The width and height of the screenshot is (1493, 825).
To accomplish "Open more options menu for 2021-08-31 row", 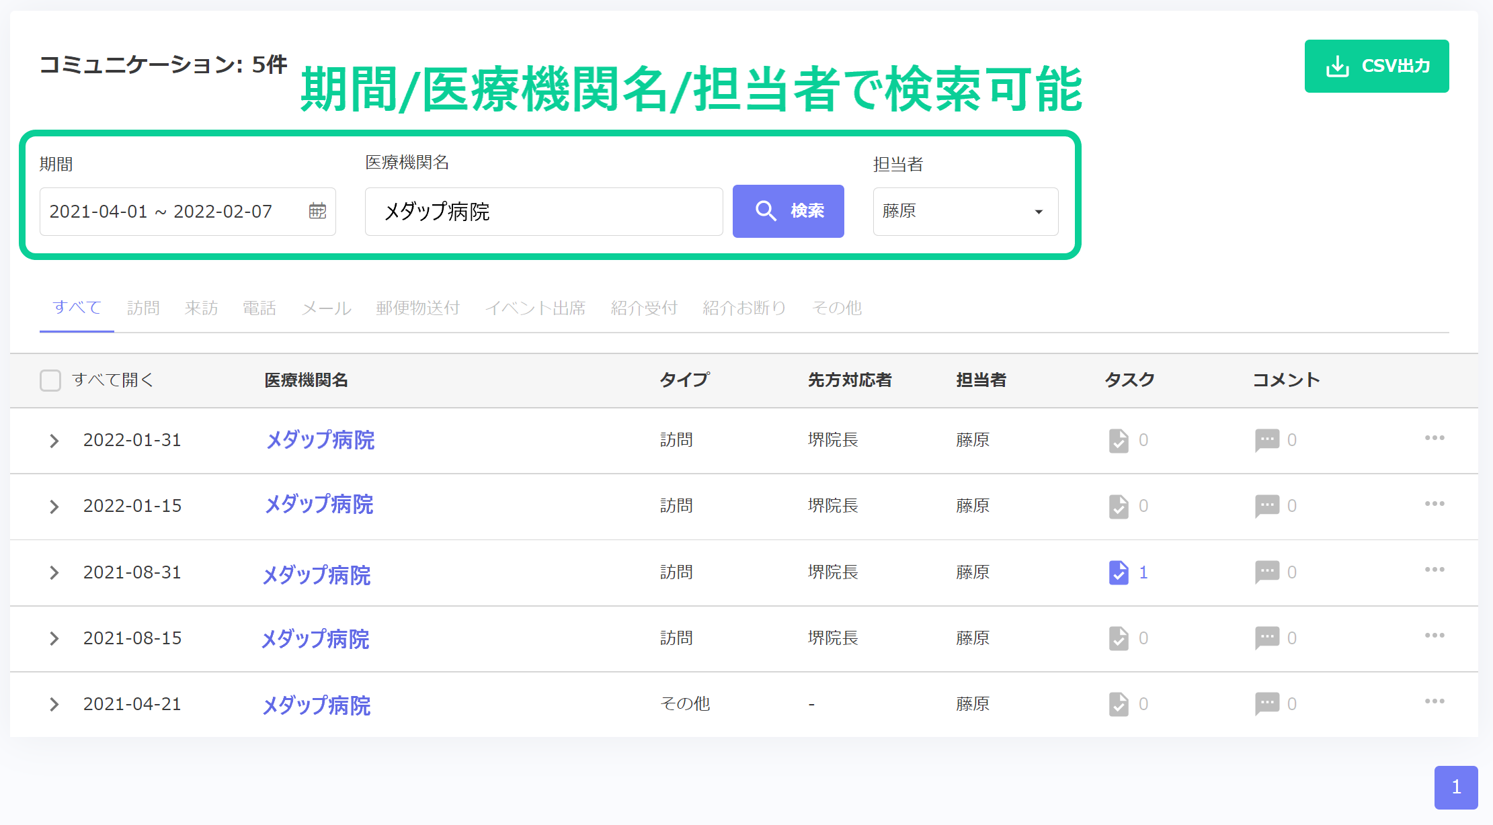I will pyautogui.click(x=1435, y=570).
